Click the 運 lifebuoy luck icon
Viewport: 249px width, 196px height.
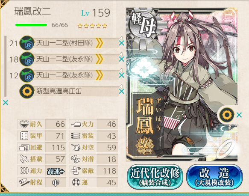(76, 182)
